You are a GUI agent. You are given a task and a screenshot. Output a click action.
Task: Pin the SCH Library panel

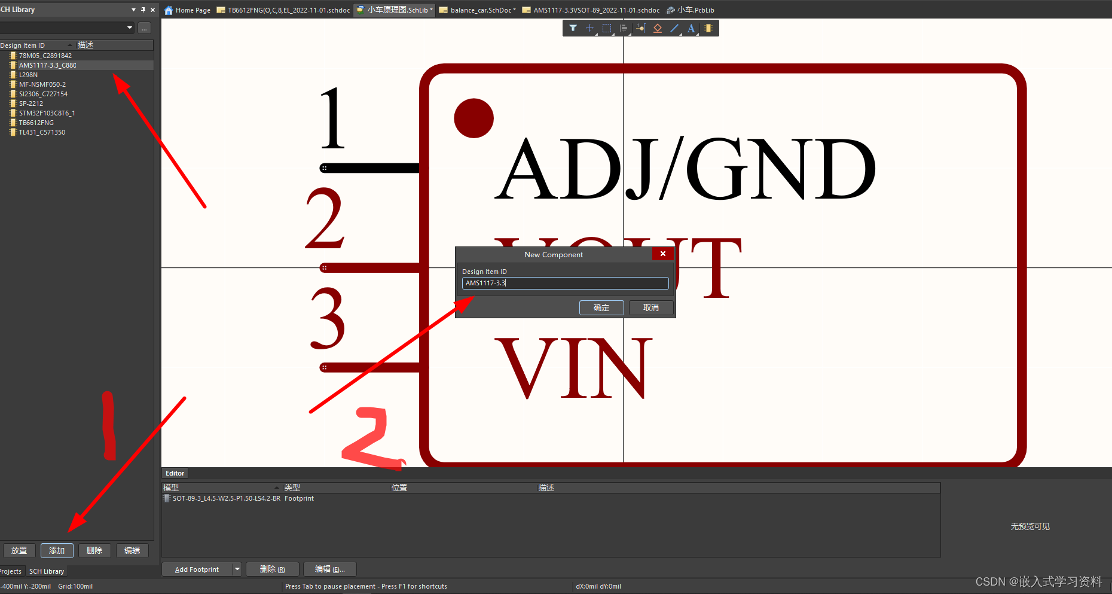click(143, 10)
